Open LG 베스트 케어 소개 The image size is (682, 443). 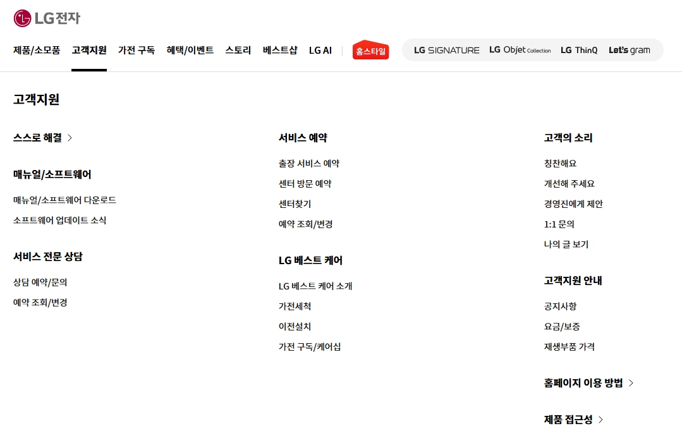click(316, 286)
